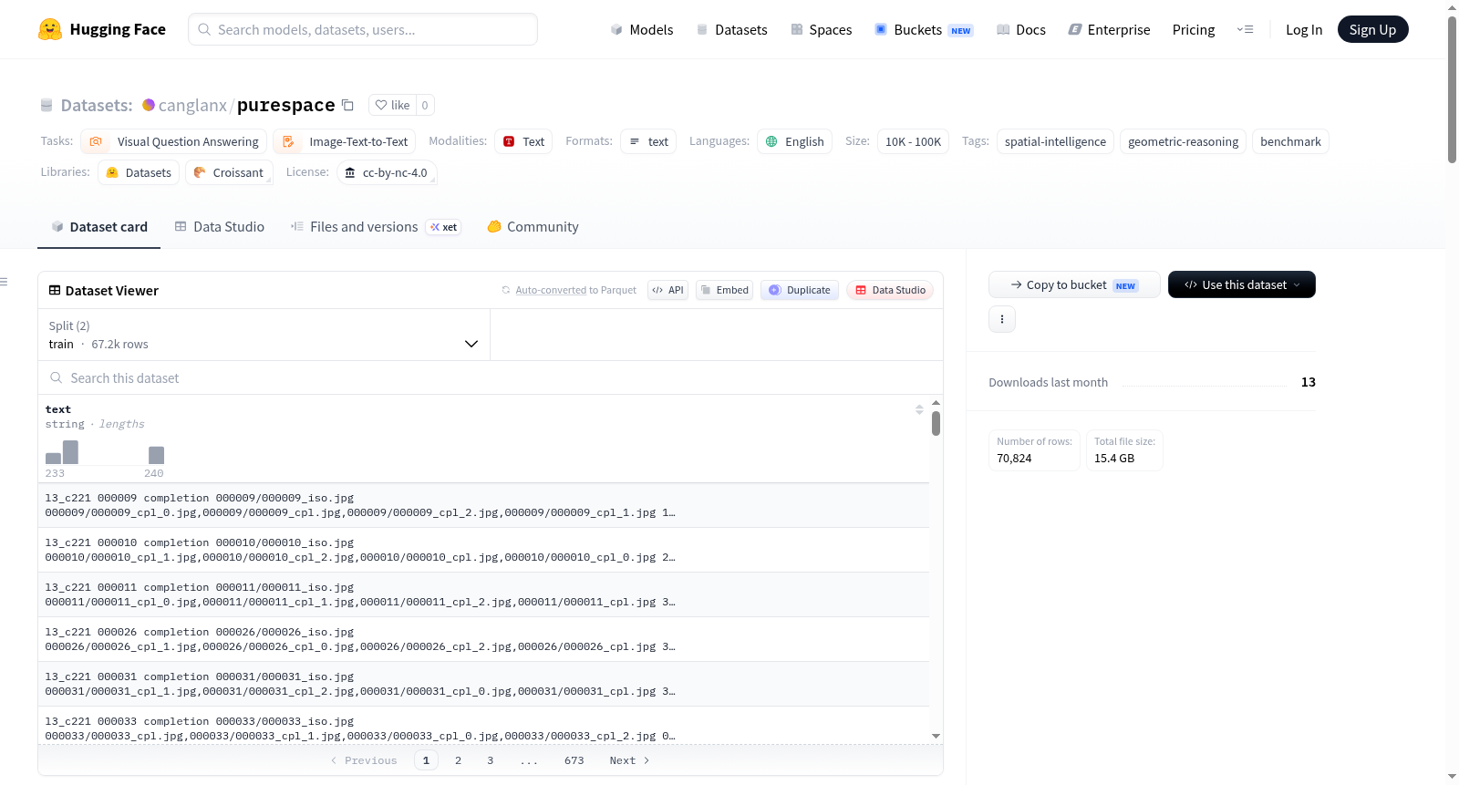Select the Text modality tag
1459x785 pixels.
tap(523, 141)
